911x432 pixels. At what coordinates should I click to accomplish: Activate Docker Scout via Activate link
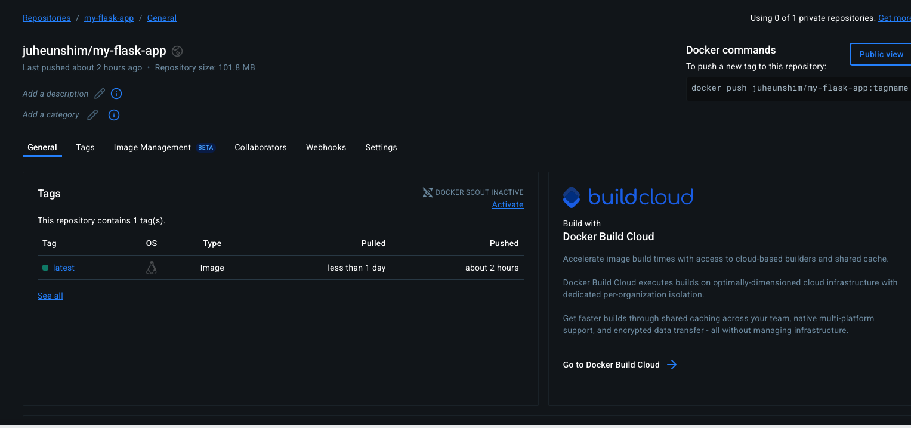point(508,204)
